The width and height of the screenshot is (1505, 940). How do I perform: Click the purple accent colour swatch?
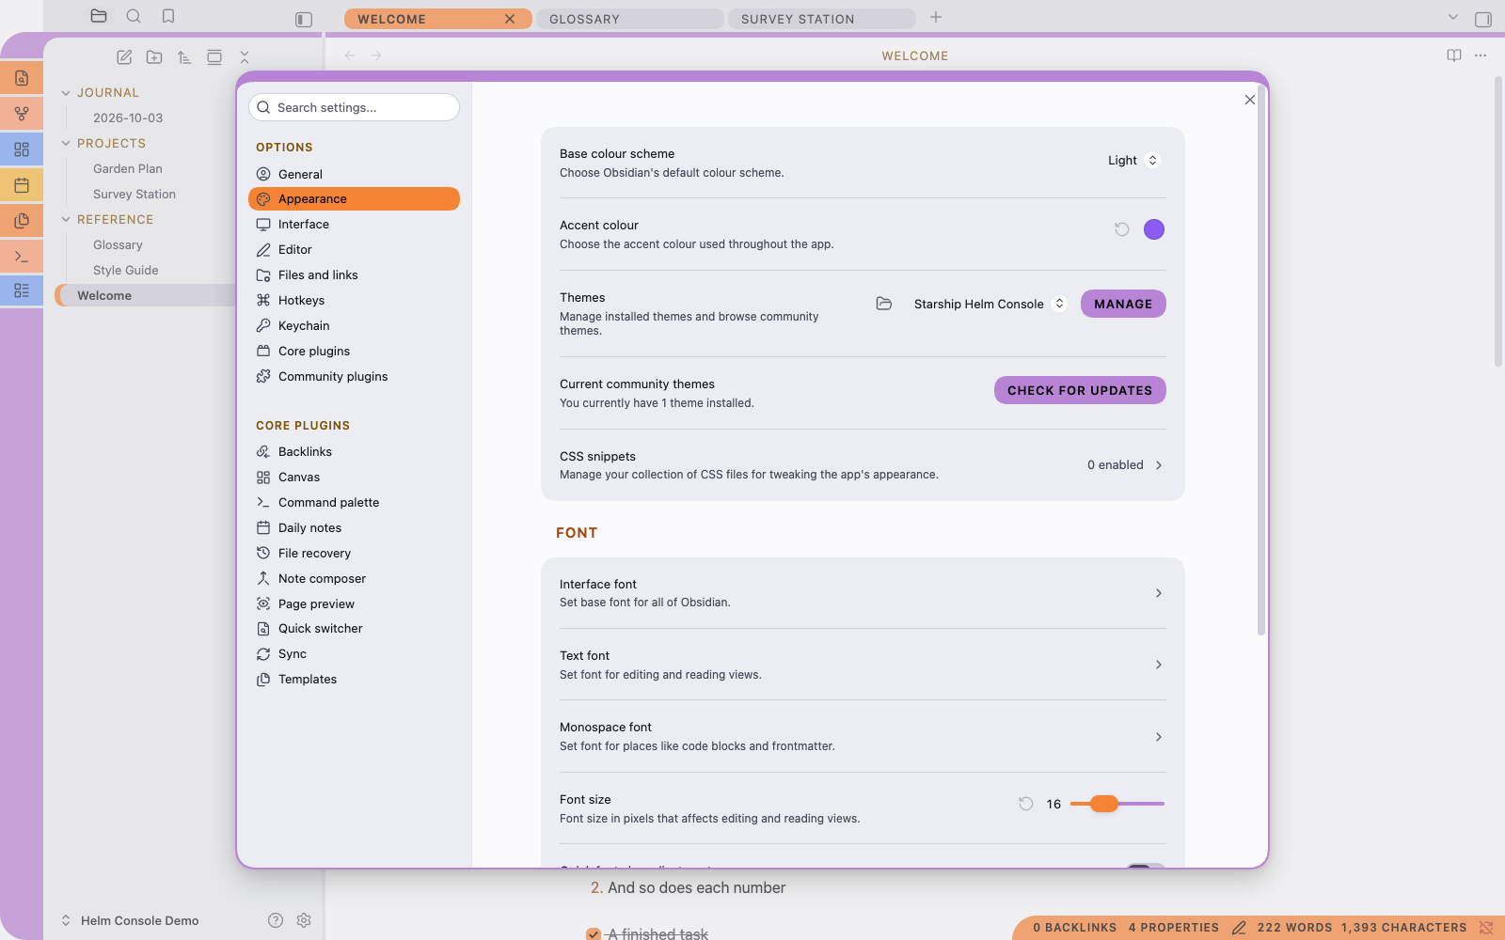(x=1154, y=229)
